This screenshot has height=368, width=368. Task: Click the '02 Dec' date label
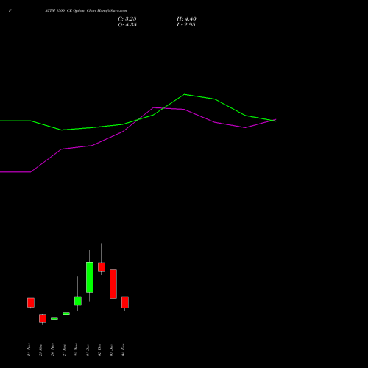[100, 350]
